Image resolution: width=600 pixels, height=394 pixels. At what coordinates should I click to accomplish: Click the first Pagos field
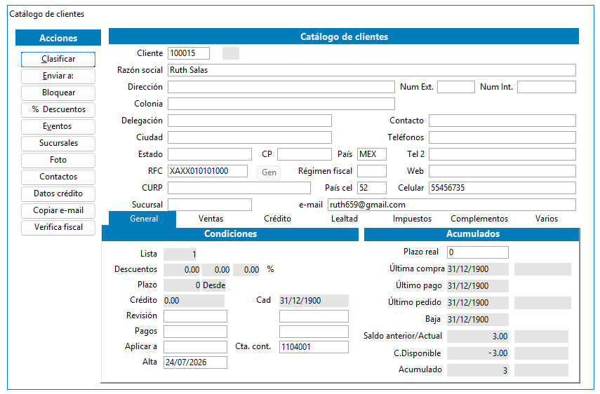pos(195,332)
